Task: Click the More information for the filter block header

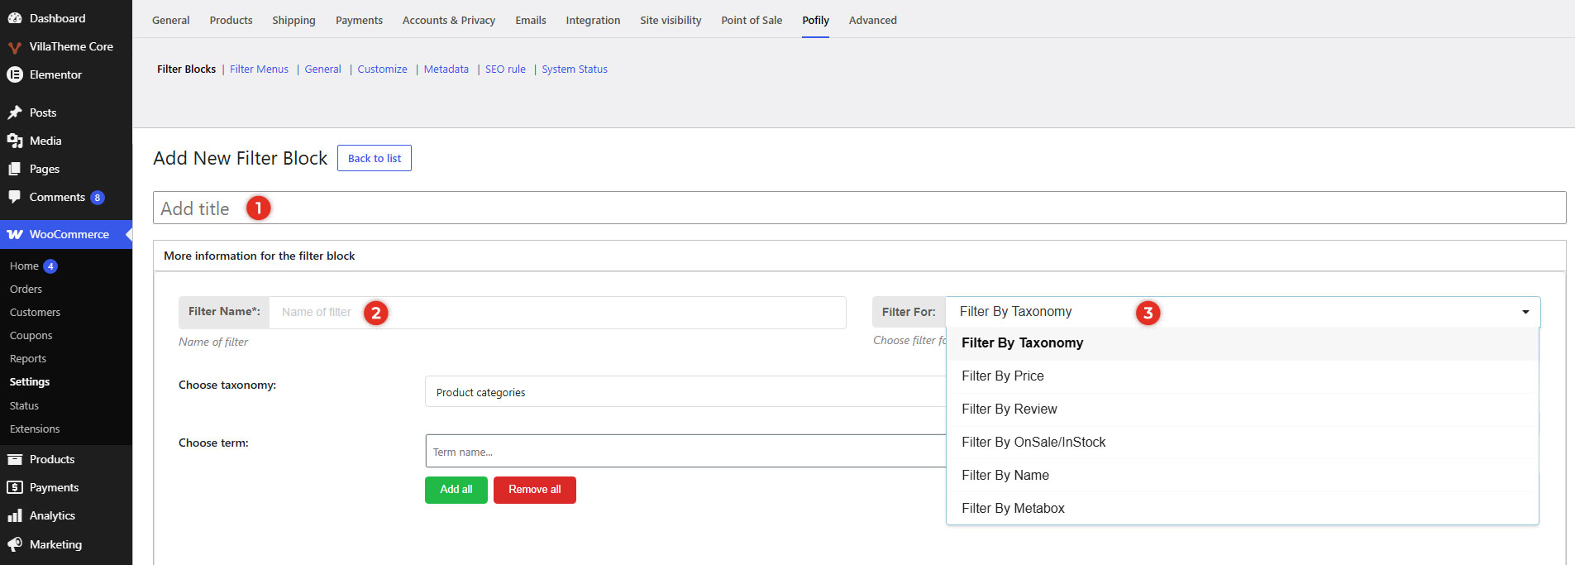Action: tap(859, 256)
